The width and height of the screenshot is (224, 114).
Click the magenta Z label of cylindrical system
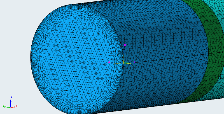[x=109, y=62]
